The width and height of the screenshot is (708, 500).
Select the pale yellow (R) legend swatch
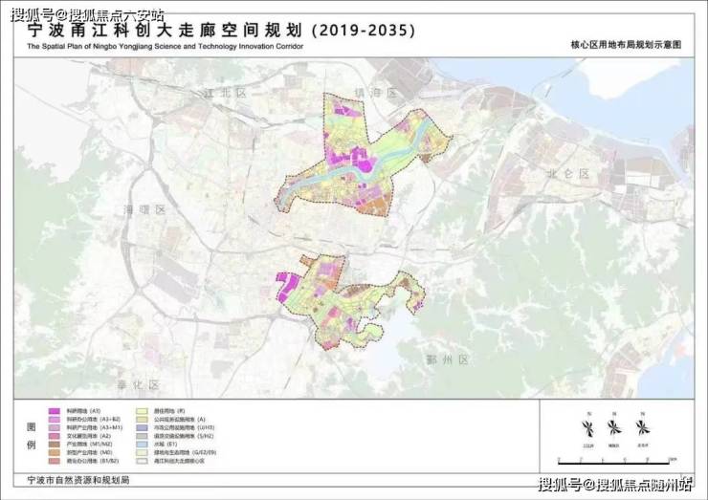142,411
